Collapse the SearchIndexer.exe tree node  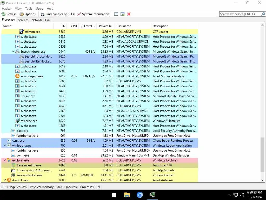coord(13,51)
